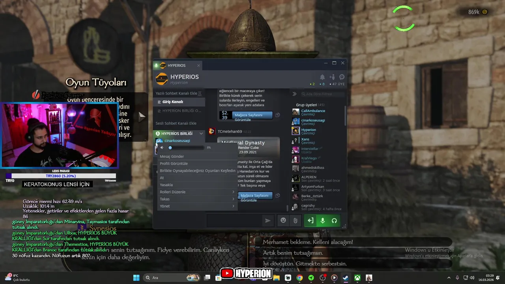Select Yasakla from the context menu
The height and width of the screenshot is (284, 505).
[x=197, y=185]
